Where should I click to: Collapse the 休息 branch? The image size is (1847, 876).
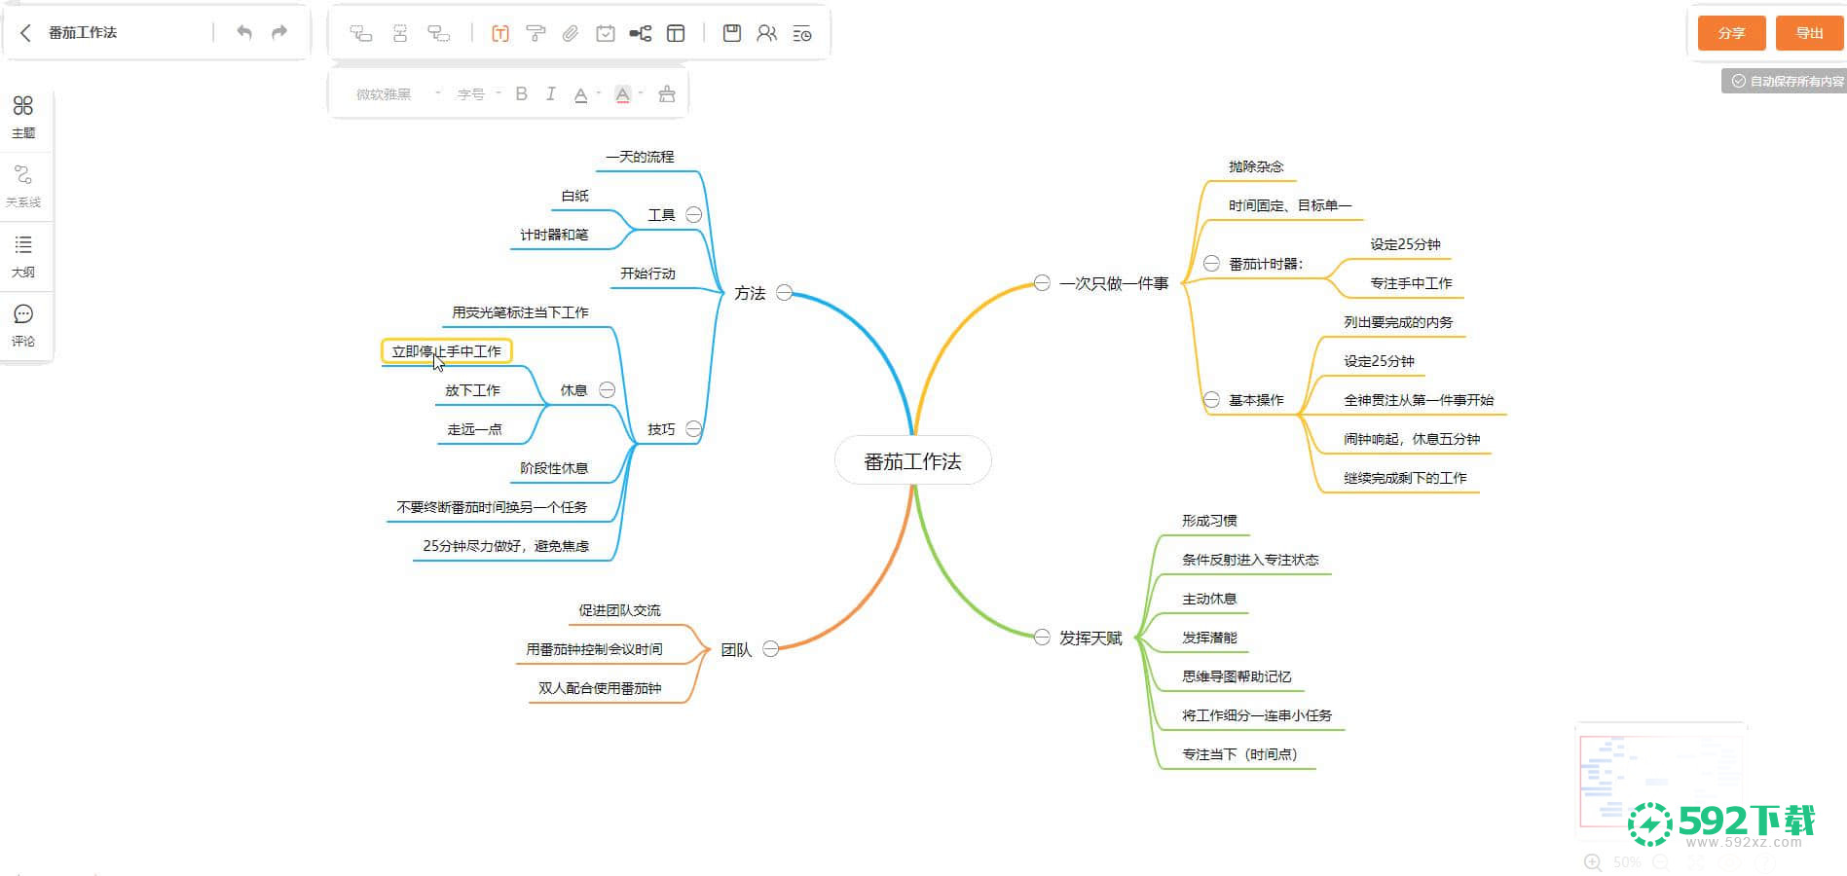point(608,389)
